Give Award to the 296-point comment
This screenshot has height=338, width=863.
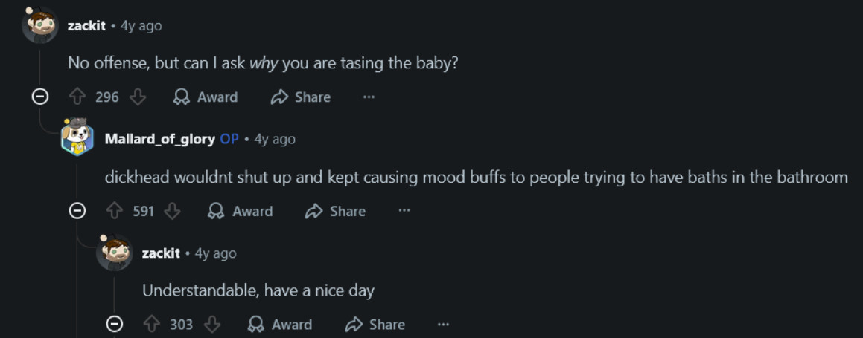[206, 97]
